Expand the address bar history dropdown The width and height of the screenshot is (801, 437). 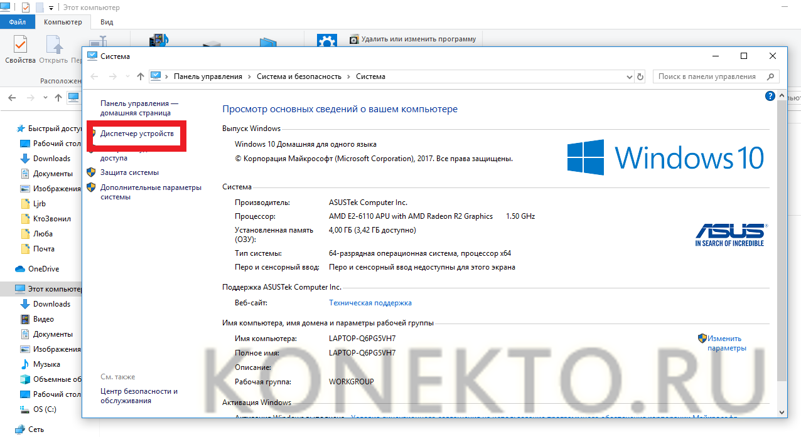[630, 76]
